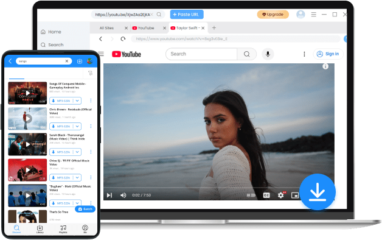Switch to the All Sites tab

point(106,28)
